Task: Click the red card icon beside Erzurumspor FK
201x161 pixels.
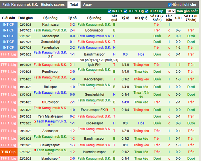Action: pyautogui.click(x=107, y=110)
